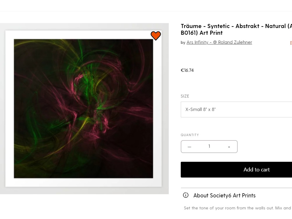The width and height of the screenshot is (292, 219).
Task: Expand the About Society6 Art Prints section
Action: [x=224, y=196]
